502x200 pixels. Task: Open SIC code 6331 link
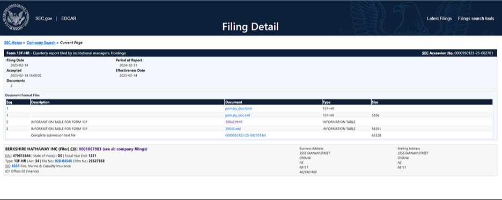[16, 166]
